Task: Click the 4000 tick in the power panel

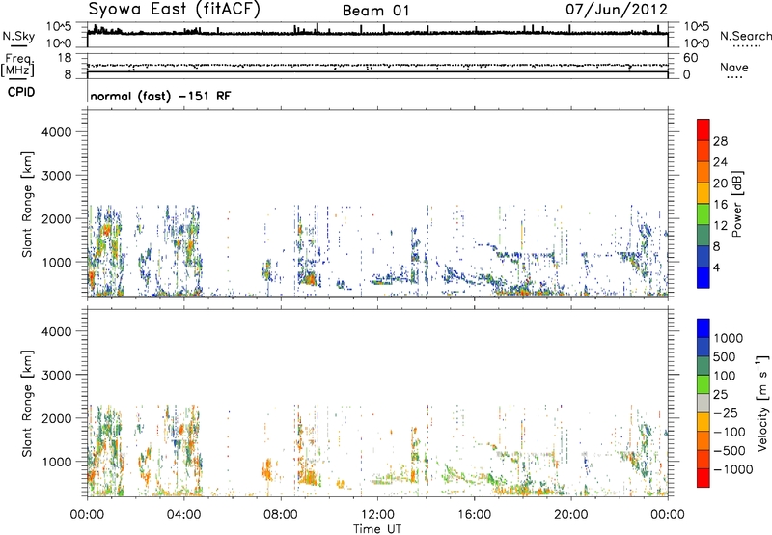Action: click(56, 132)
